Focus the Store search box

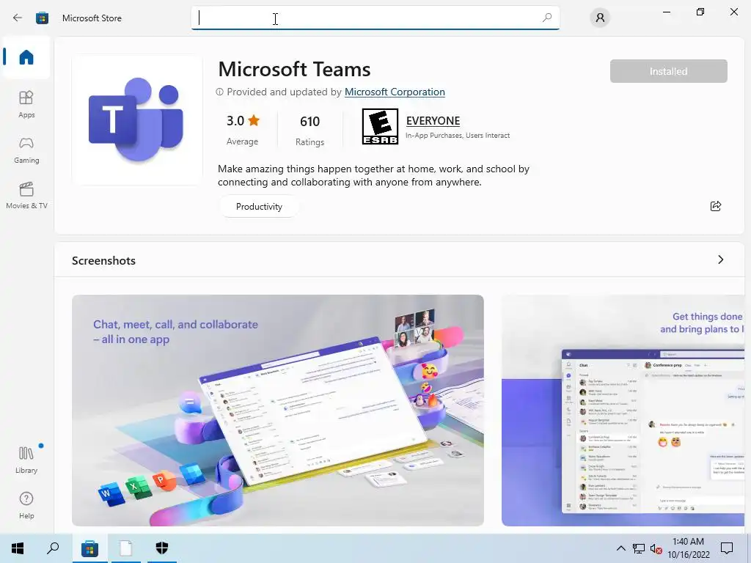pyautogui.click(x=375, y=18)
